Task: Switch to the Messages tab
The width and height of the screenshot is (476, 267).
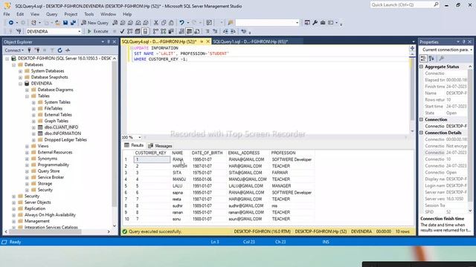Action: tap(161, 146)
